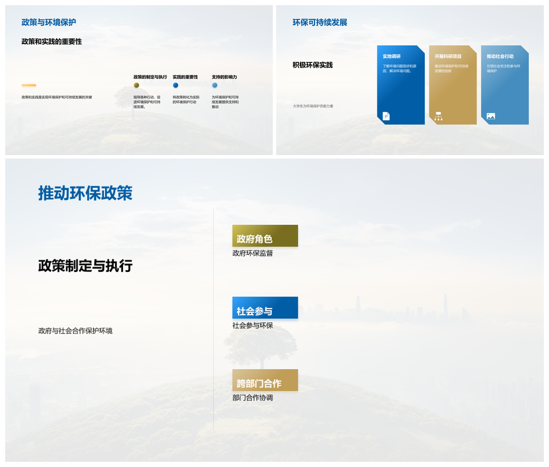Click the 推动社会行动 card title
This screenshot has height=467, width=549.
(x=500, y=57)
